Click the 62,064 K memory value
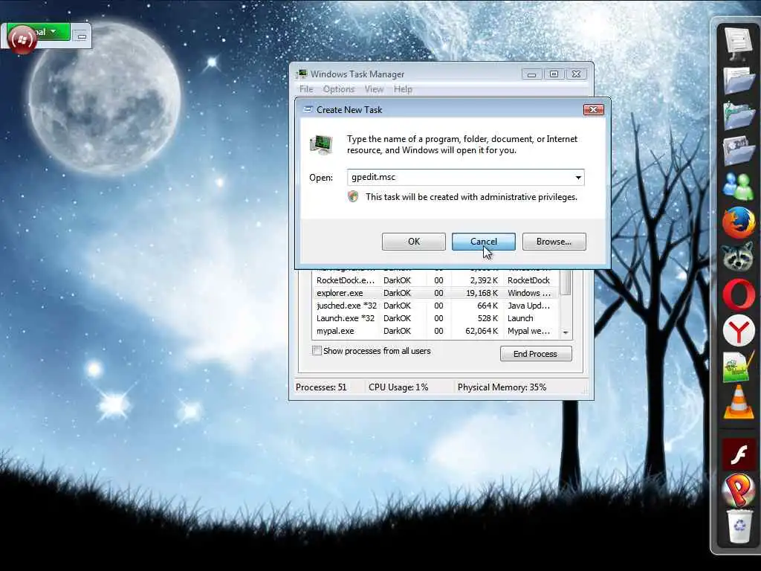This screenshot has width=761, height=571. 482,331
